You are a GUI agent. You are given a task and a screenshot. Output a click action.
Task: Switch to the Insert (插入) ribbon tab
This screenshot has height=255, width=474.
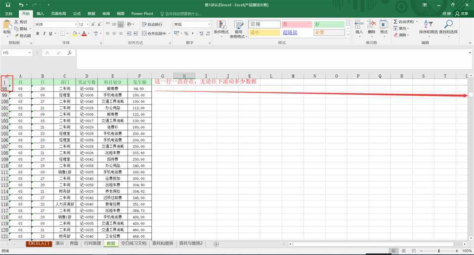tap(40, 14)
